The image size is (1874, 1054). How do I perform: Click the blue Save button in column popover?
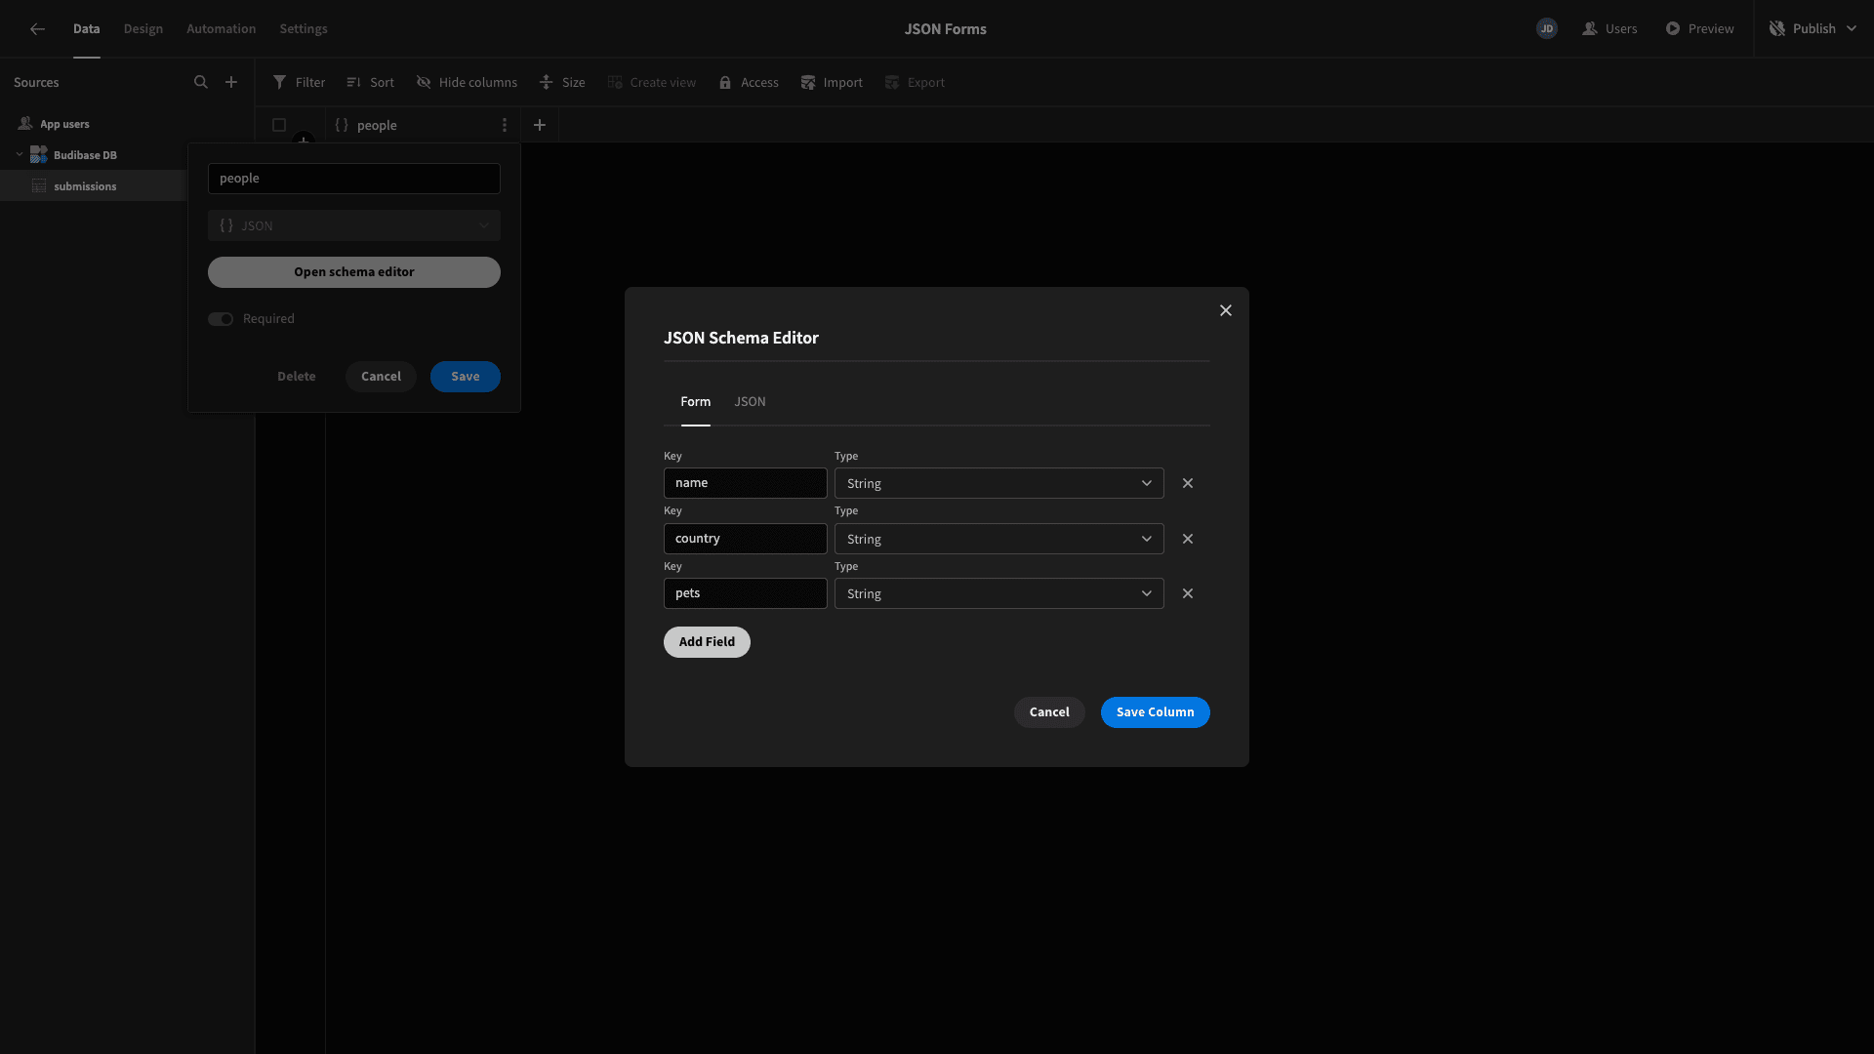(466, 377)
